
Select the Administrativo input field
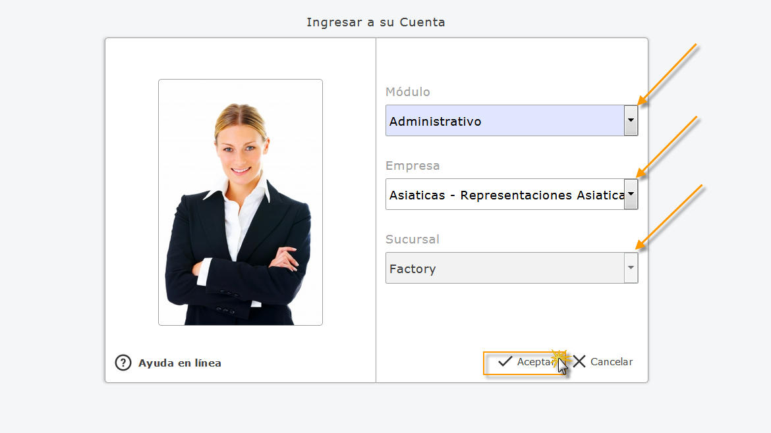point(504,120)
